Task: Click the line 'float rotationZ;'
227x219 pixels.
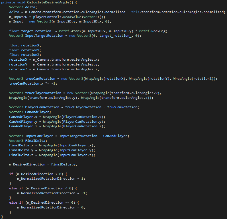Action: pos(25,55)
